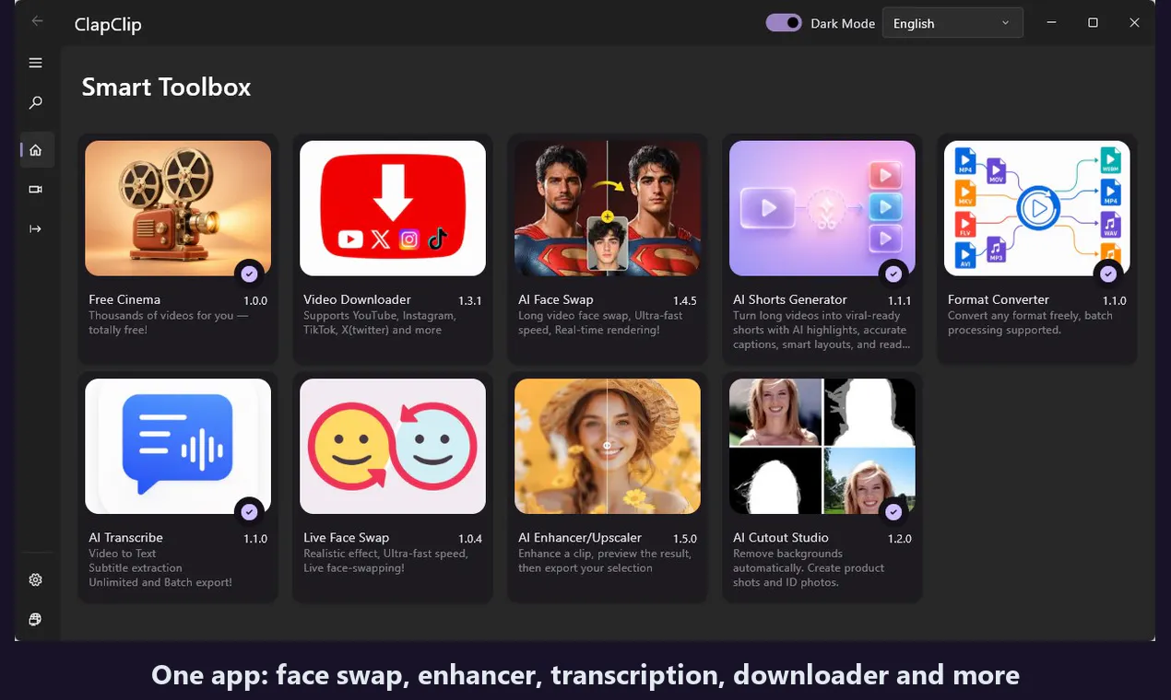
Task: Toggle Dark Mode switch off
Action: coord(784,23)
